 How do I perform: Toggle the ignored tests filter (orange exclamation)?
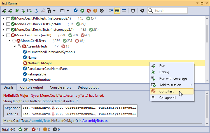tap(95, 11)
